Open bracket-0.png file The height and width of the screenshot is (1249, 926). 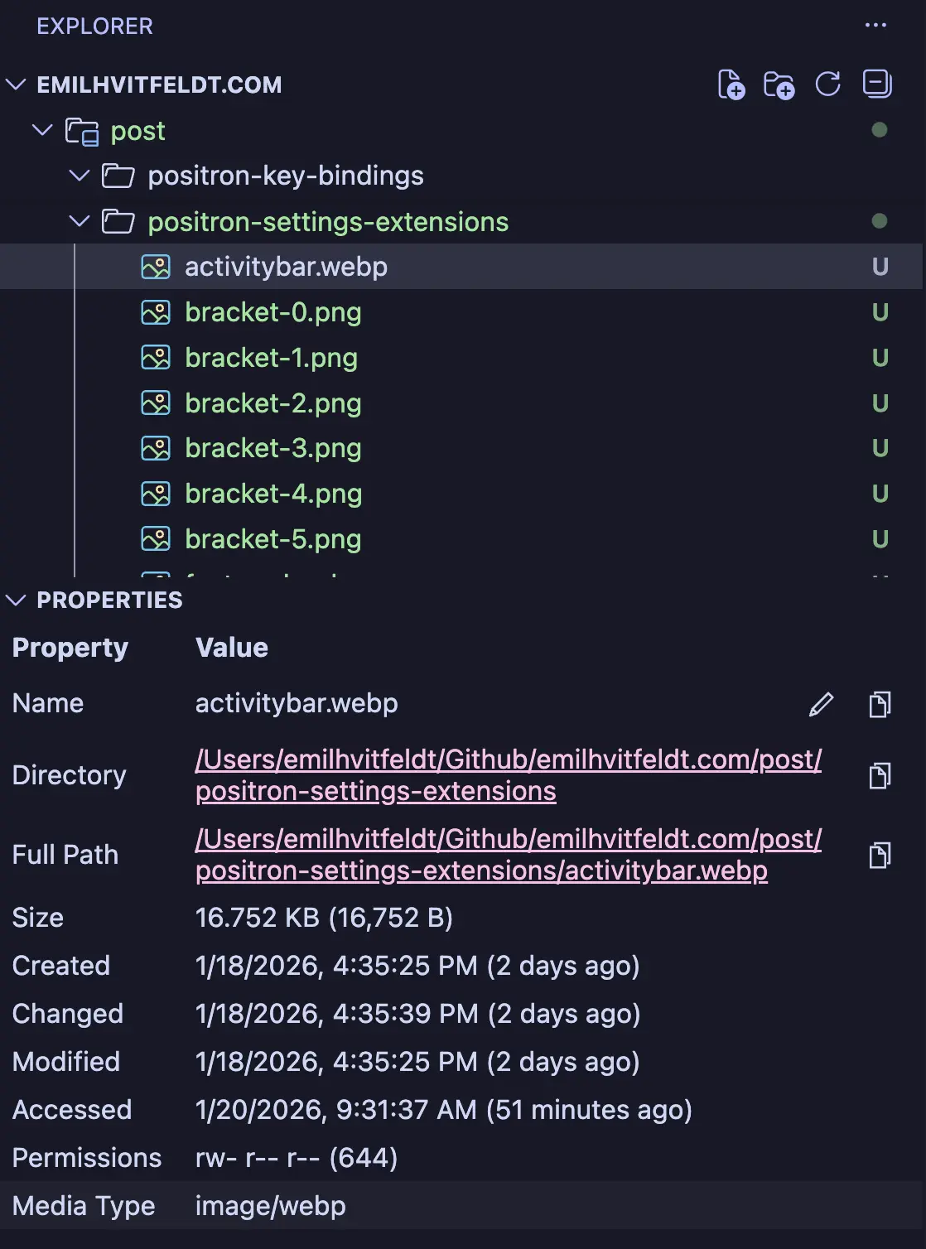point(272,312)
